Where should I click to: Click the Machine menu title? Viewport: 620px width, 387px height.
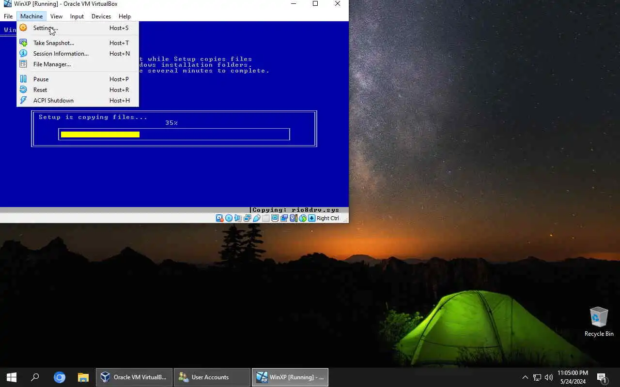(x=31, y=16)
